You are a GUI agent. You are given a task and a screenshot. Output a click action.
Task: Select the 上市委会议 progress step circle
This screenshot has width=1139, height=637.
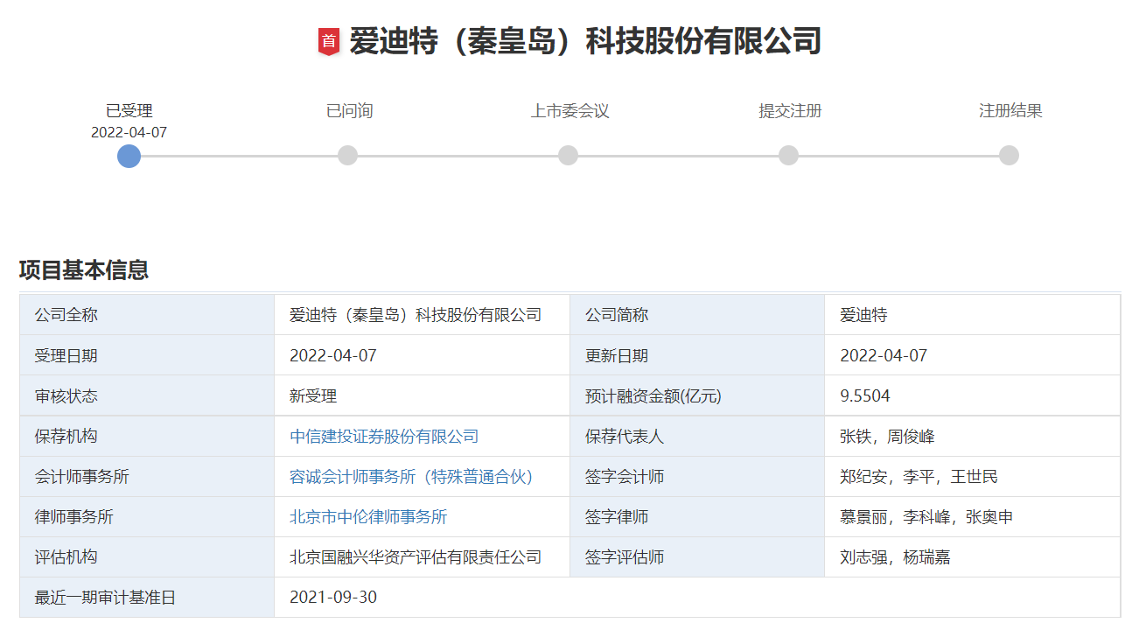click(569, 156)
